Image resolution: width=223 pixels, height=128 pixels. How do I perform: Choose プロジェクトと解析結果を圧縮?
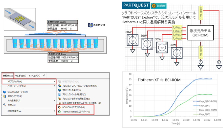[x=76, y=99]
